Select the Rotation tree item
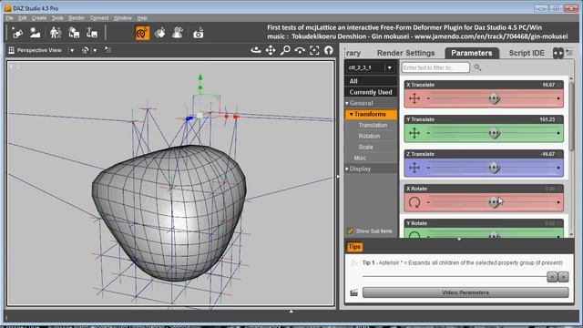The image size is (583, 328). pyautogui.click(x=369, y=136)
